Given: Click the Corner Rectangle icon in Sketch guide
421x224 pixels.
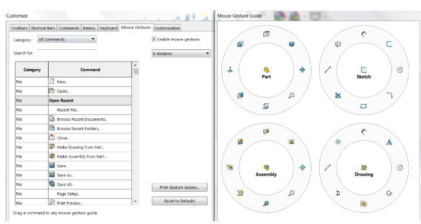Looking at the screenshot, I should tap(364, 106).
